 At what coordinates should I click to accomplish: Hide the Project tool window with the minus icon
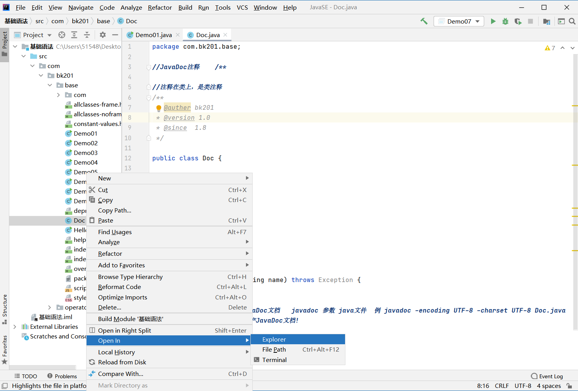pyautogui.click(x=115, y=35)
